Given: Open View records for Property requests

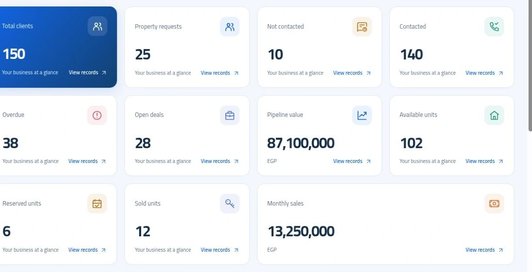Looking at the screenshot, I should point(219,73).
